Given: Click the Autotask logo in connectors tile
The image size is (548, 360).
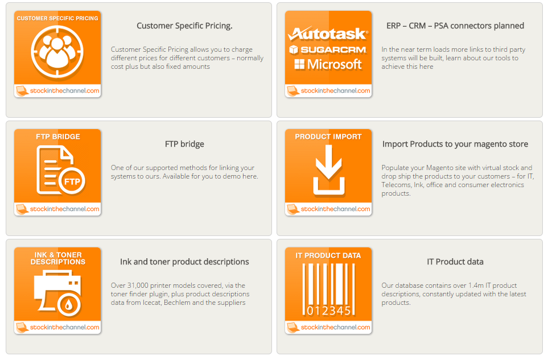Looking at the screenshot, I should click(x=328, y=34).
